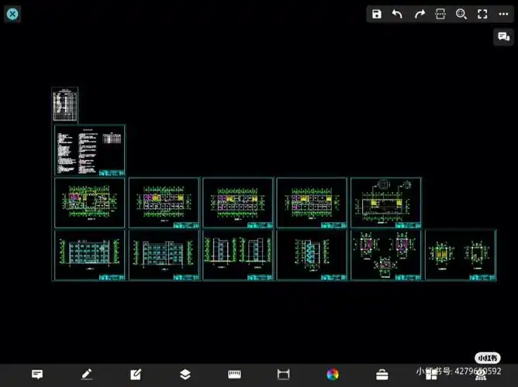Select the first floor plan sheet
Image resolution: width=518 pixels, height=387 pixels.
pos(89,202)
